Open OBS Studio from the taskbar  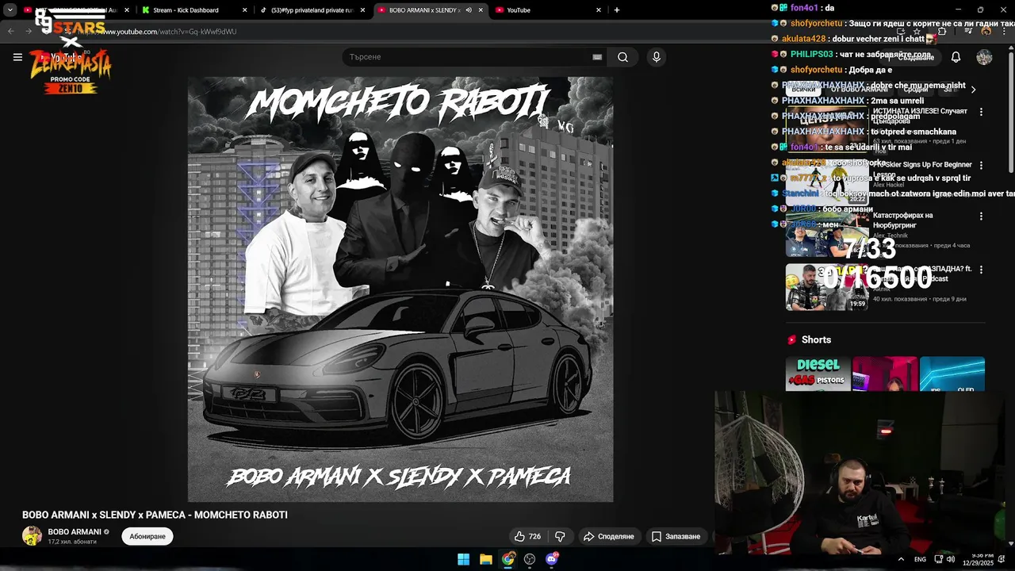click(530, 559)
